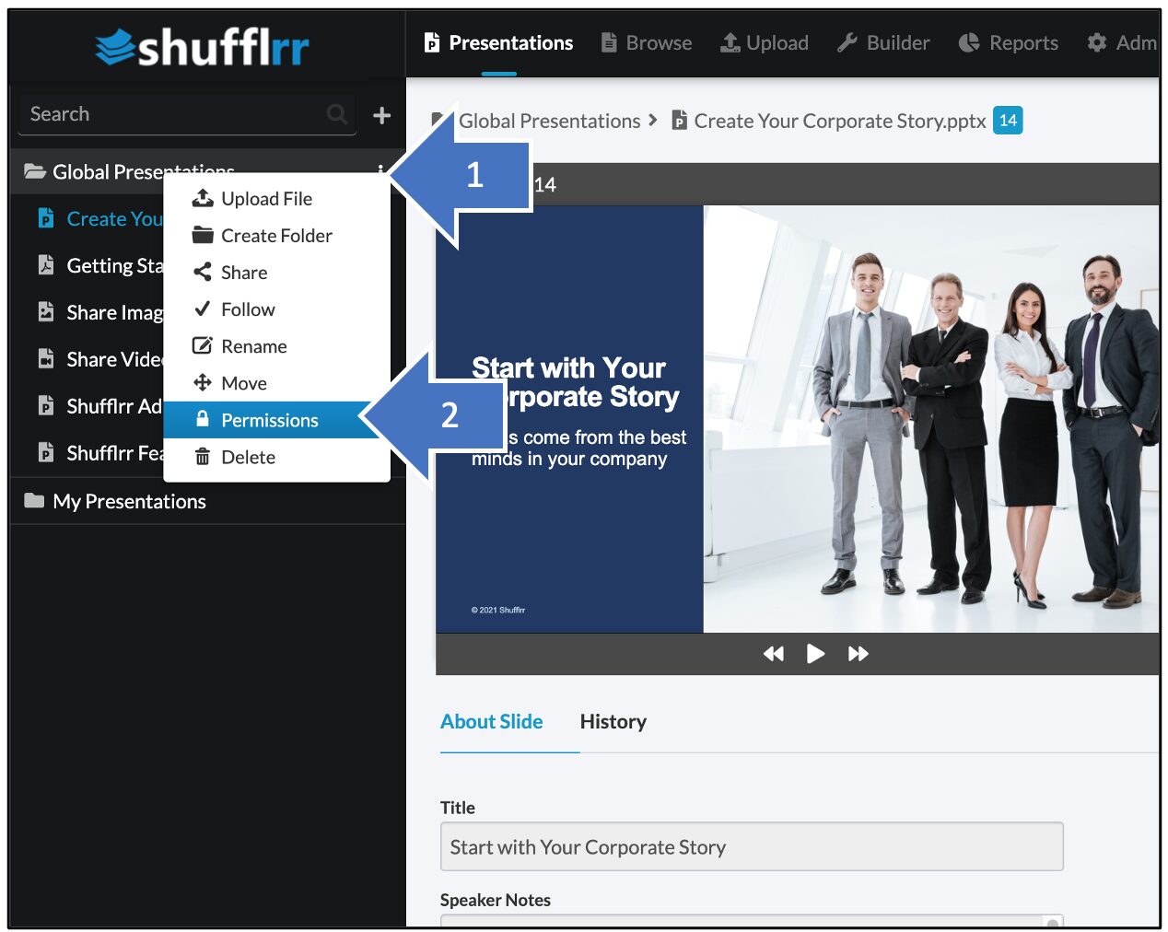Viewport: 1168px width, 932px height.
Task: Click the Admin gear icon
Action: (x=1096, y=42)
